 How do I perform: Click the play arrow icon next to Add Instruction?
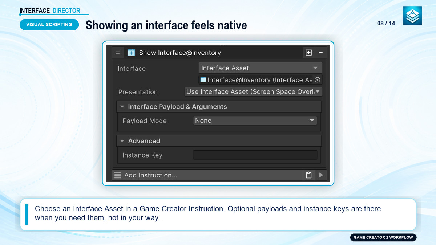click(x=321, y=175)
